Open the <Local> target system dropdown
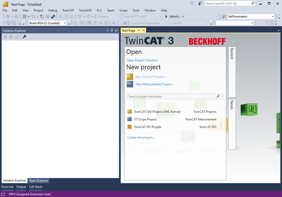The width and height of the screenshot is (282, 197). click(x=189, y=23)
